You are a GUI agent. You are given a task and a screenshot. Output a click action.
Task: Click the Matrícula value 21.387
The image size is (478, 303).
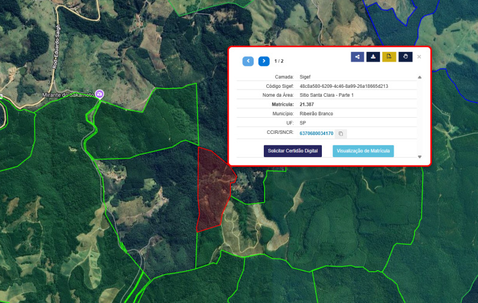tap(307, 105)
